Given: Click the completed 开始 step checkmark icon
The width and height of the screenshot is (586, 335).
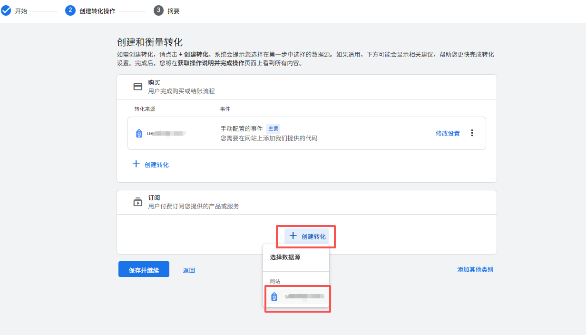Looking at the screenshot, I should point(6,10).
